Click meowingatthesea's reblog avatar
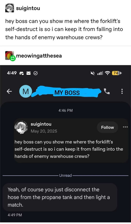The width and height of the screenshot is (131, 224). 10,56
